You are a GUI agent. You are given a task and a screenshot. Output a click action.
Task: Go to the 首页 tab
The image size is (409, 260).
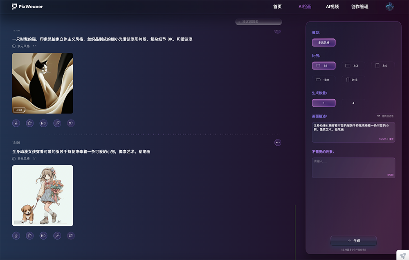[x=277, y=7]
